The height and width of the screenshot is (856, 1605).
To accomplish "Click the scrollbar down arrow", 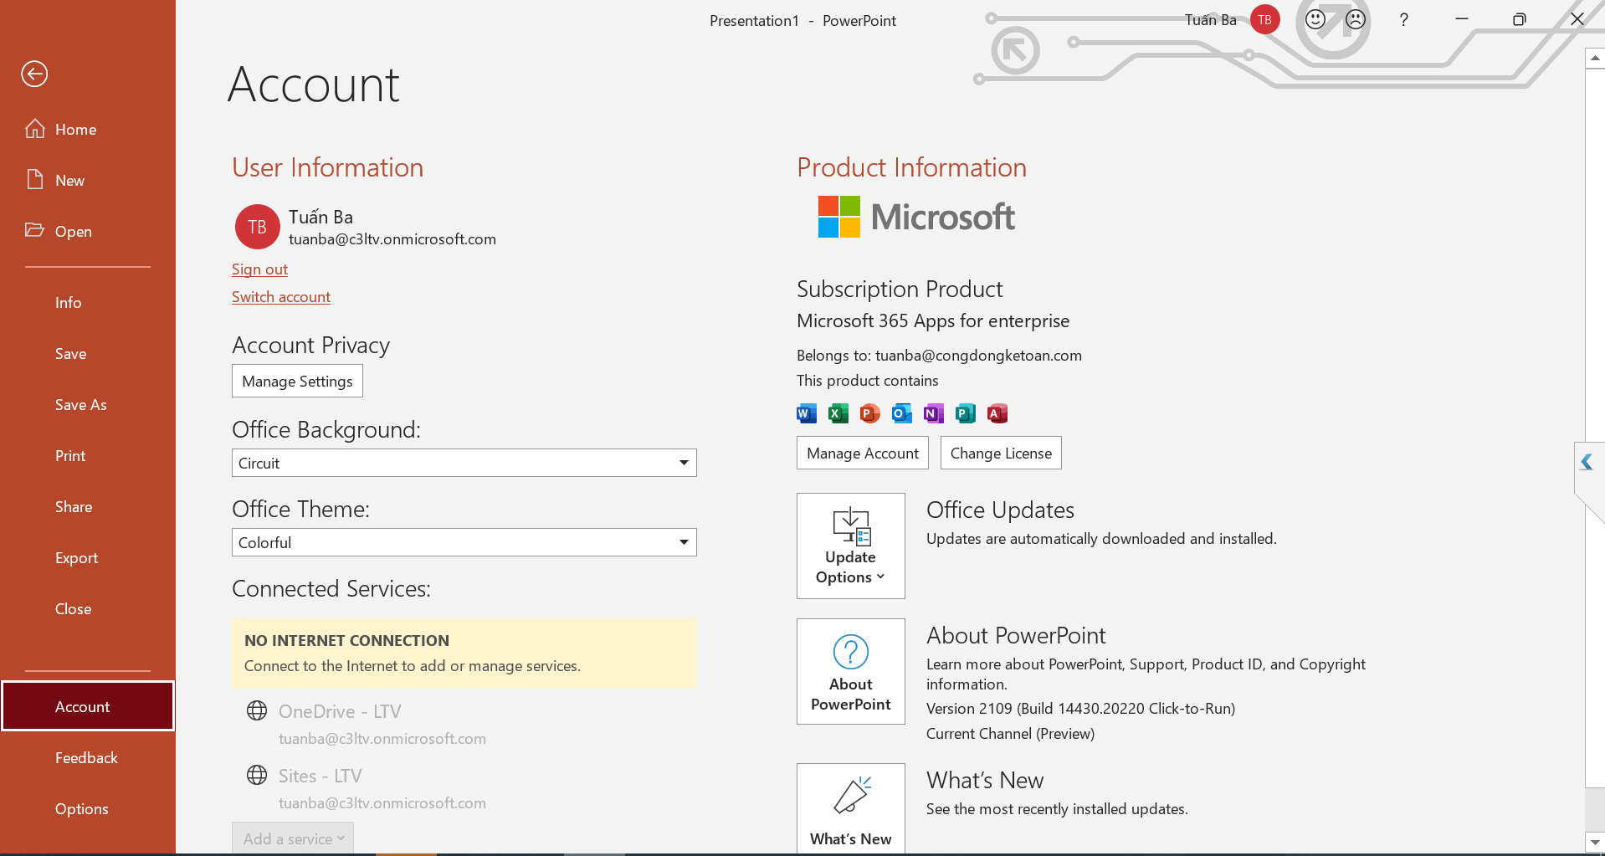I will 1595,842.
